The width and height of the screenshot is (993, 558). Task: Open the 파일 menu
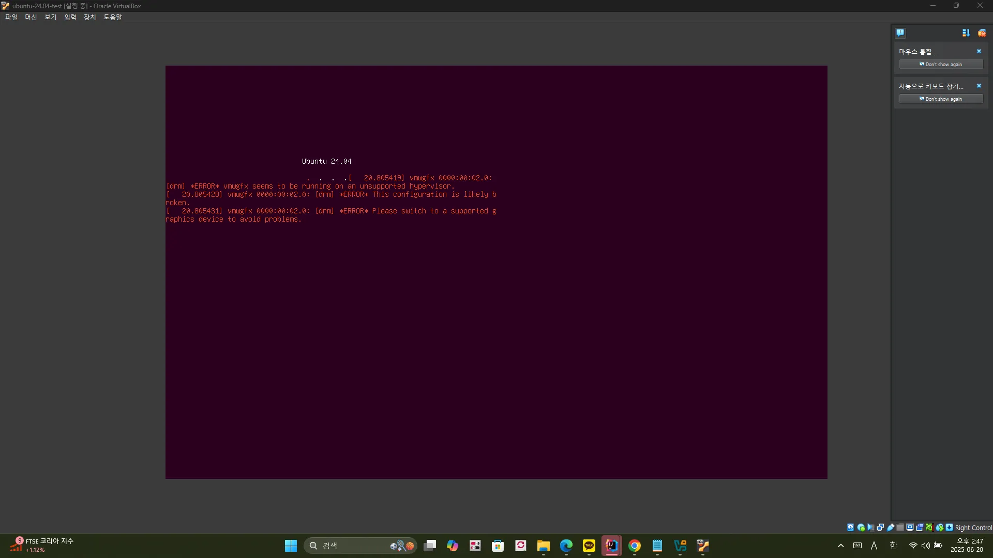point(11,17)
